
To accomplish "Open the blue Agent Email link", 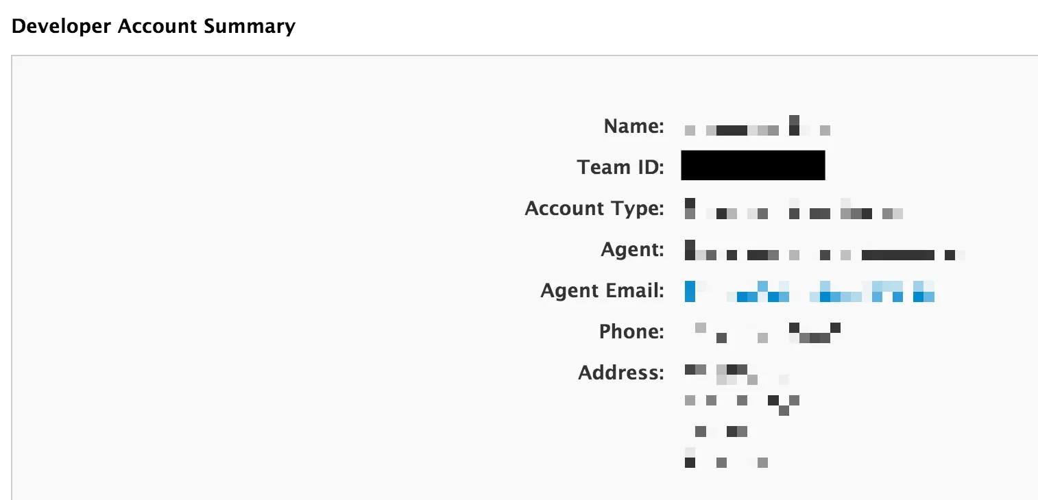I will [814, 291].
